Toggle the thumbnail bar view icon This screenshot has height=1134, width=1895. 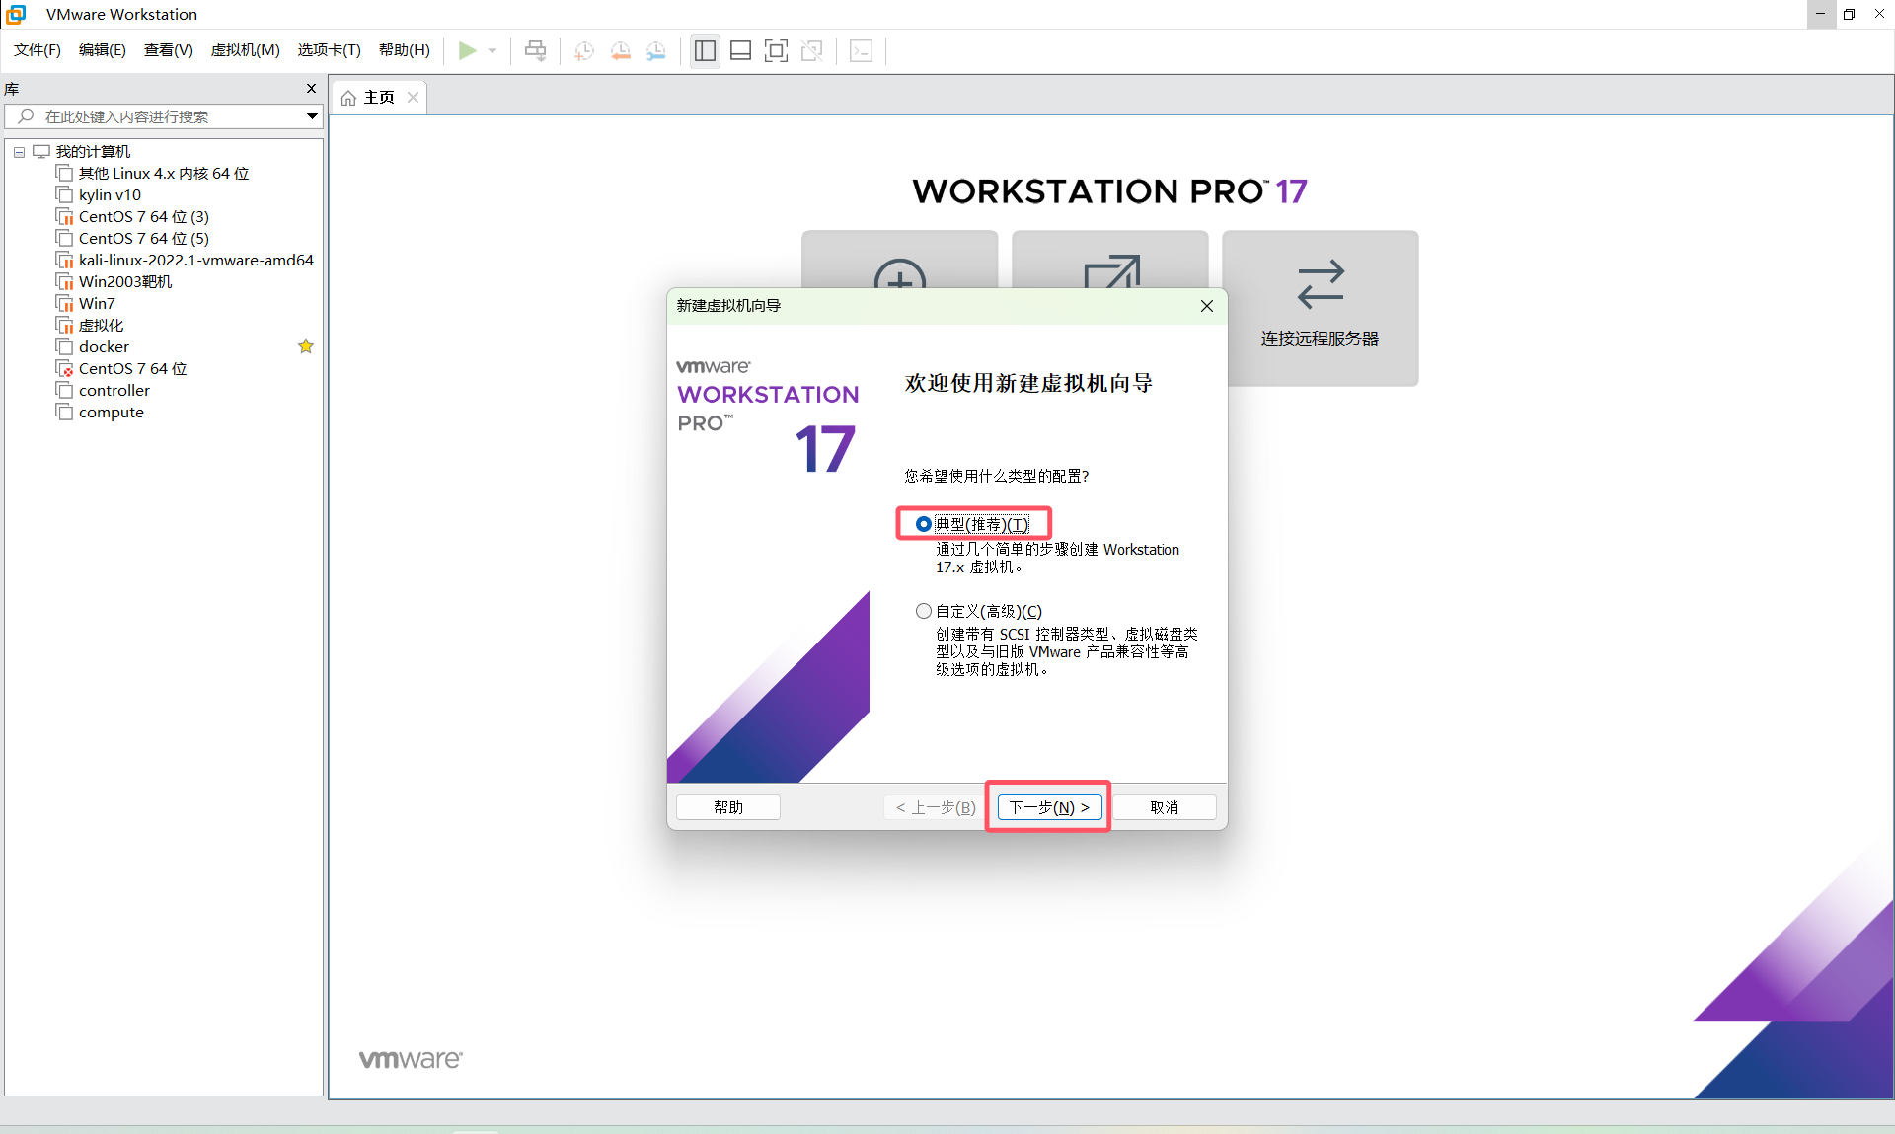click(x=740, y=51)
